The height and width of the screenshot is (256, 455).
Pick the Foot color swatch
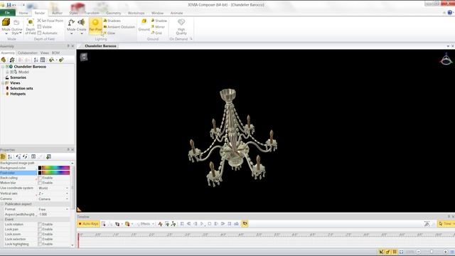tap(54, 173)
